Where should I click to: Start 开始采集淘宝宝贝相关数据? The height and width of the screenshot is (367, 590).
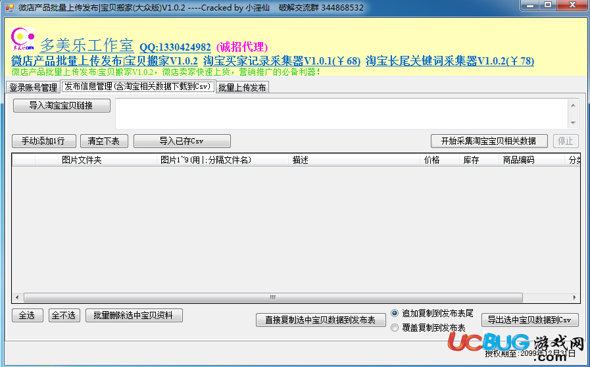click(x=489, y=141)
